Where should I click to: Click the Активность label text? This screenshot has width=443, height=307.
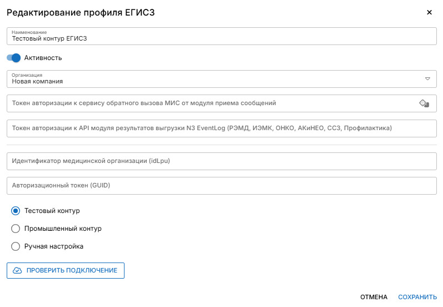[43, 58]
